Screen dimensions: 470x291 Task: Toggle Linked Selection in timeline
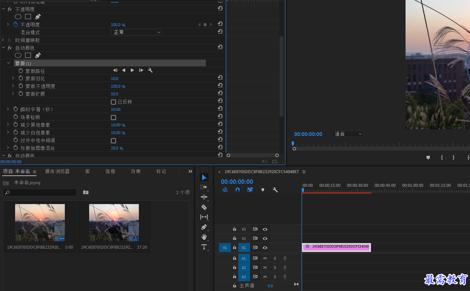point(250,190)
